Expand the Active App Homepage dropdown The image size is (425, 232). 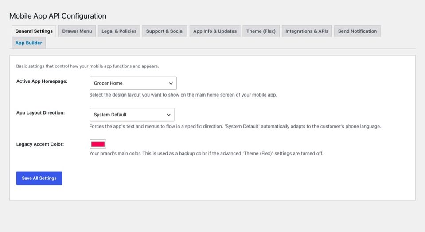(133, 83)
